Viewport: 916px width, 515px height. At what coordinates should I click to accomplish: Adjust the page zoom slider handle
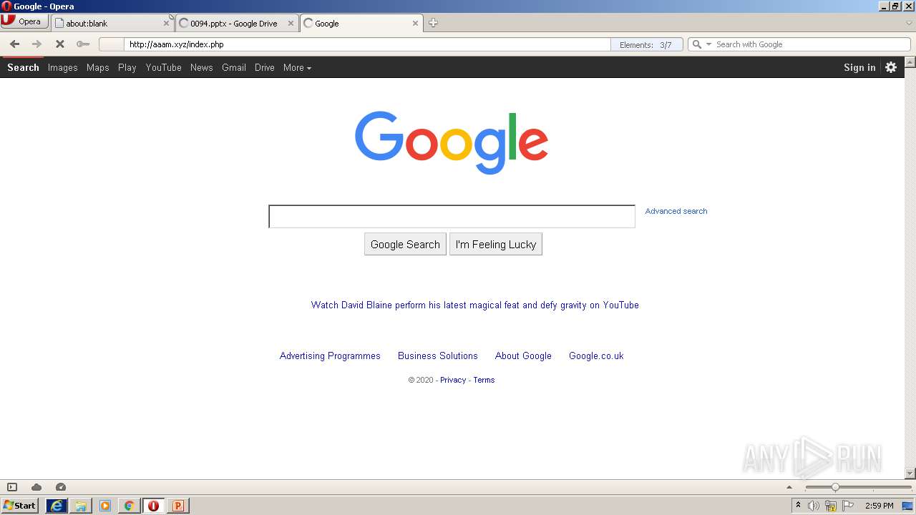pyautogui.click(x=835, y=487)
